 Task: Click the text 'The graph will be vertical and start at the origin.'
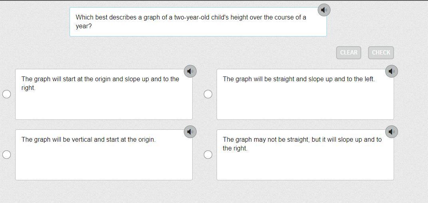[88, 140]
